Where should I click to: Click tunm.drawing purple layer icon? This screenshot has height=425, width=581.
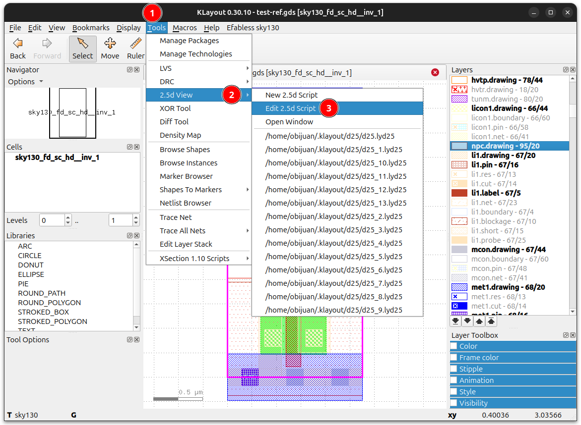pyautogui.click(x=459, y=99)
